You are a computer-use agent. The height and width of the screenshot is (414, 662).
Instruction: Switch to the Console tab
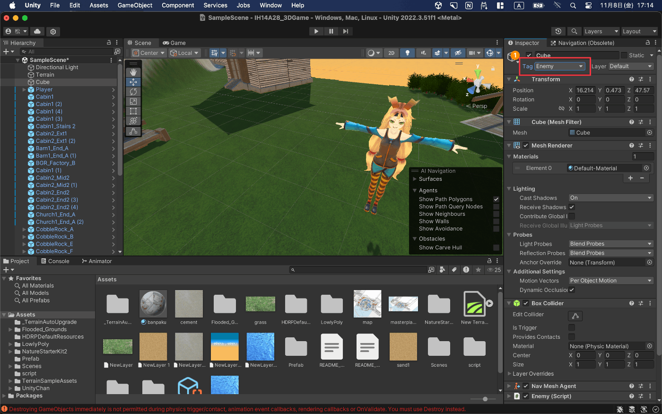[55, 261]
